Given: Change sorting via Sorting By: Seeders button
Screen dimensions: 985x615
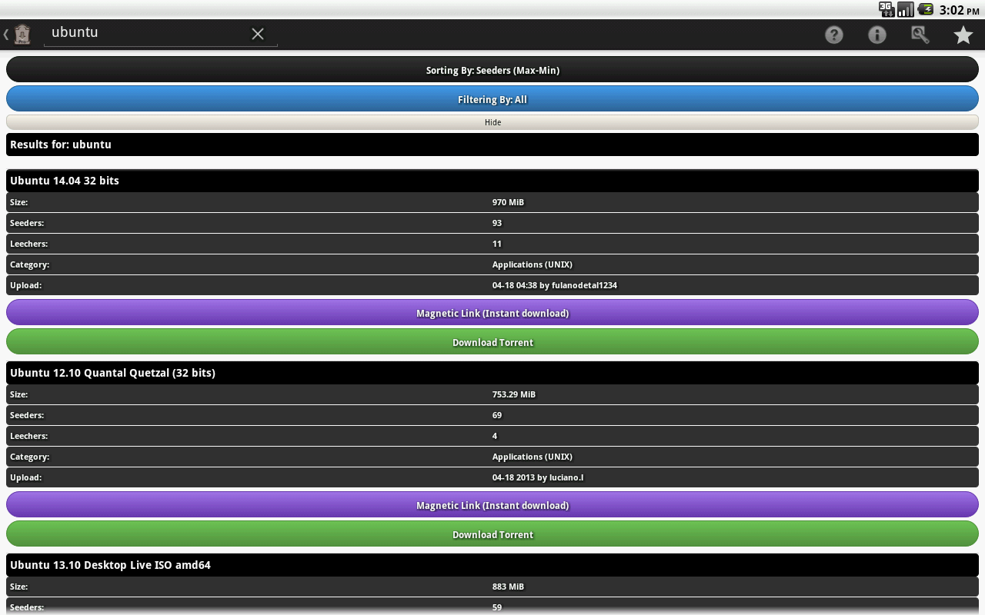Looking at the screenshot, I should pos(492,70).
